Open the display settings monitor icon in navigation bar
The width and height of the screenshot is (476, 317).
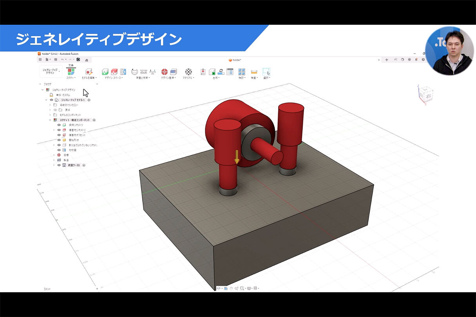tap(249, 288)
